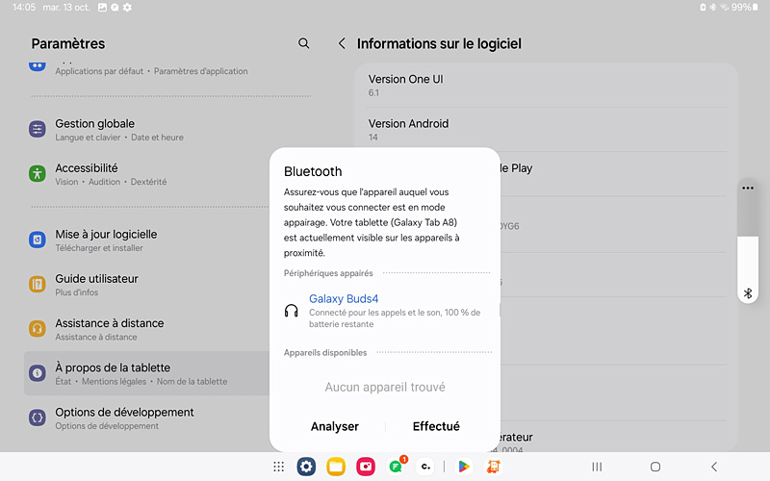Tap the Bluetooth dialog title

click(313, 171)
